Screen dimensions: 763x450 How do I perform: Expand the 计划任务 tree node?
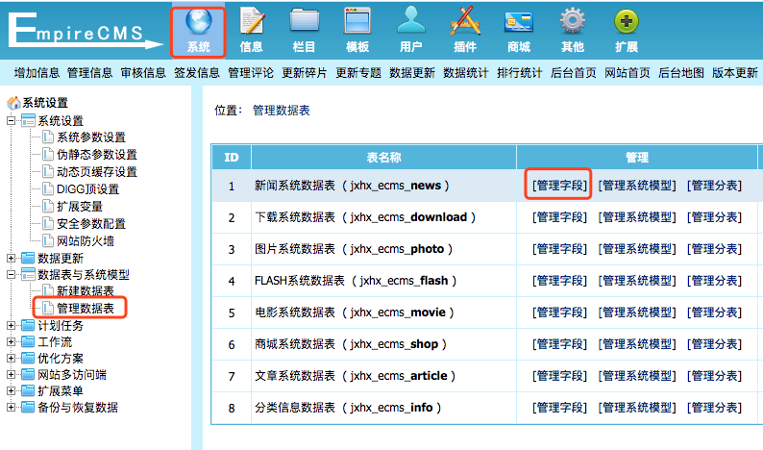[12, 326]
